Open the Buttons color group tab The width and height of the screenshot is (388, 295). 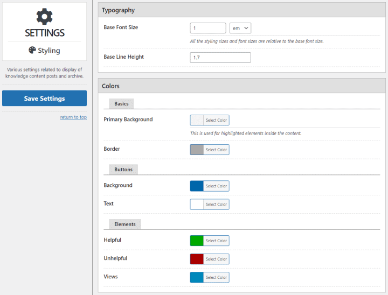[x=123, y=170]
